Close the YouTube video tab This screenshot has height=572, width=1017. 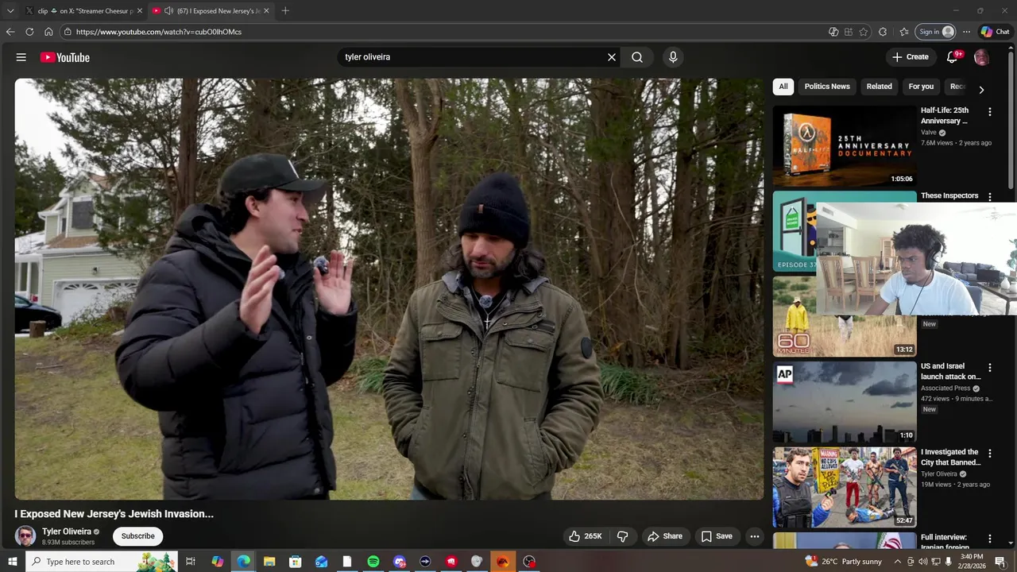[266, 11]
